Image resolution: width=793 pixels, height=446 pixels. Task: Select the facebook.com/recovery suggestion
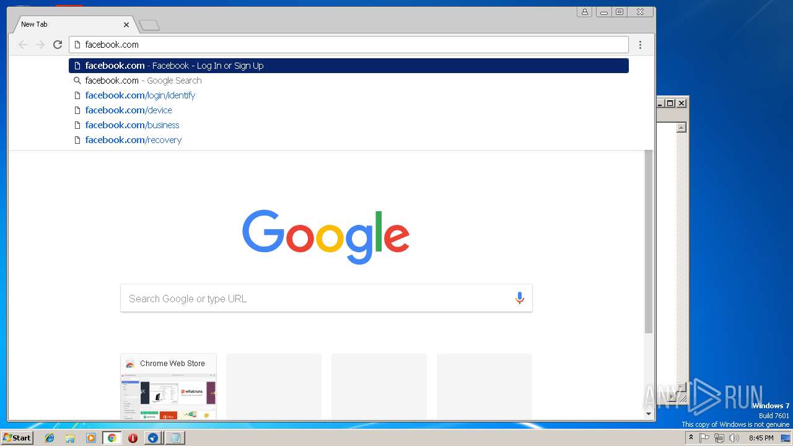(x=349, y=140)
